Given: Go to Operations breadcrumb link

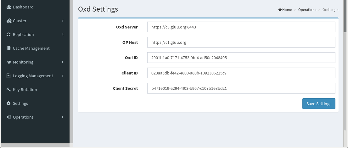Looking at the screenshot, I should coord(307,10).
